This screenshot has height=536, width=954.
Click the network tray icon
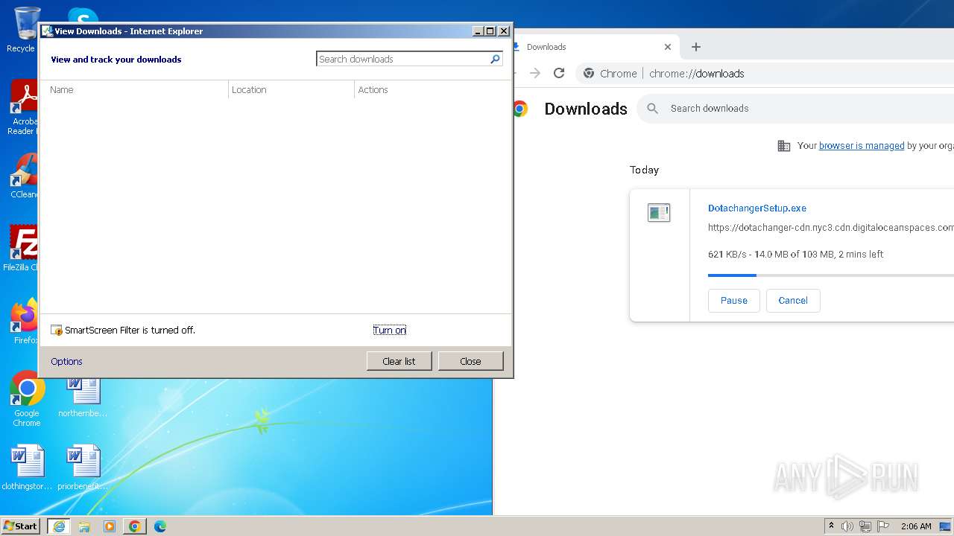tap(865, 526)
